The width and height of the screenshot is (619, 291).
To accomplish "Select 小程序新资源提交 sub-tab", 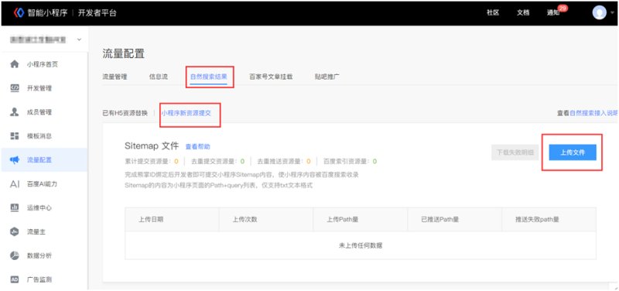I will click(x=186, y=113).
